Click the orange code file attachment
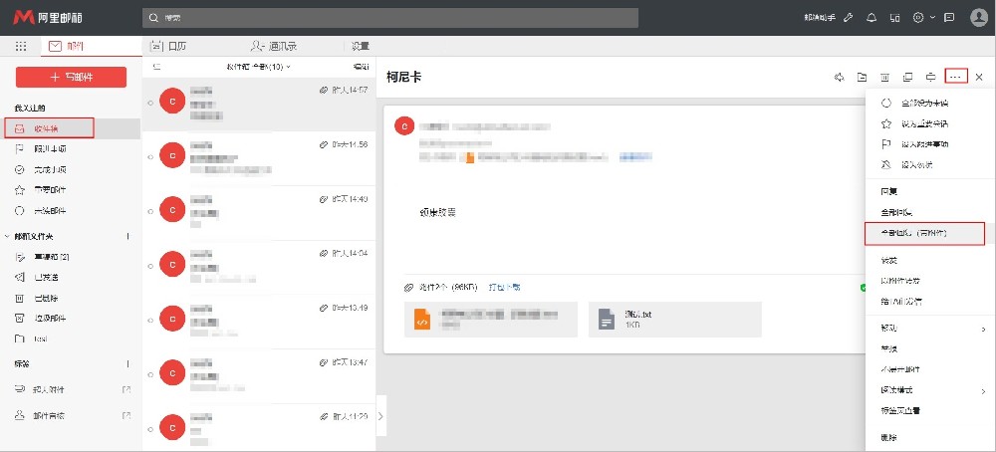The width and height of the screenshot is (996, 452). [x=490, y=320]
